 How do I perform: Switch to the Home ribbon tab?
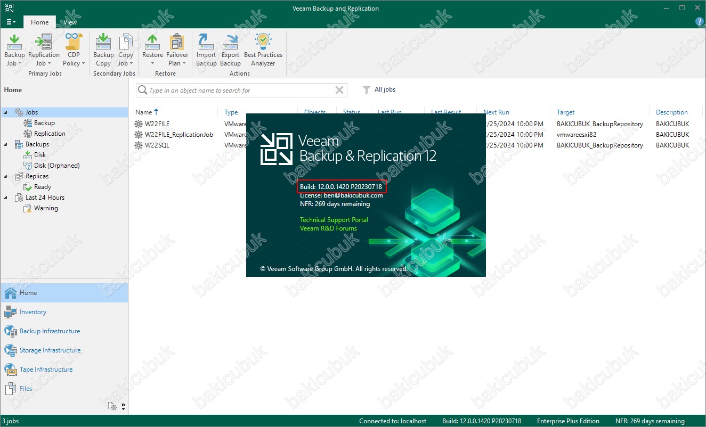pyautogui.click(x=39, y=22)
